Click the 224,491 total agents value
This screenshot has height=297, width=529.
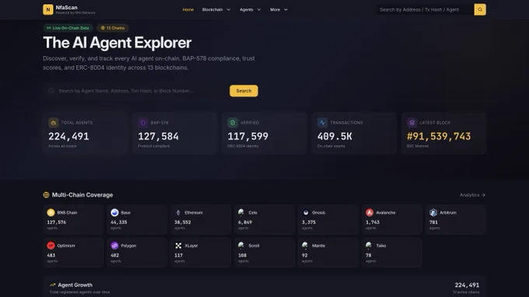[68, 136]
